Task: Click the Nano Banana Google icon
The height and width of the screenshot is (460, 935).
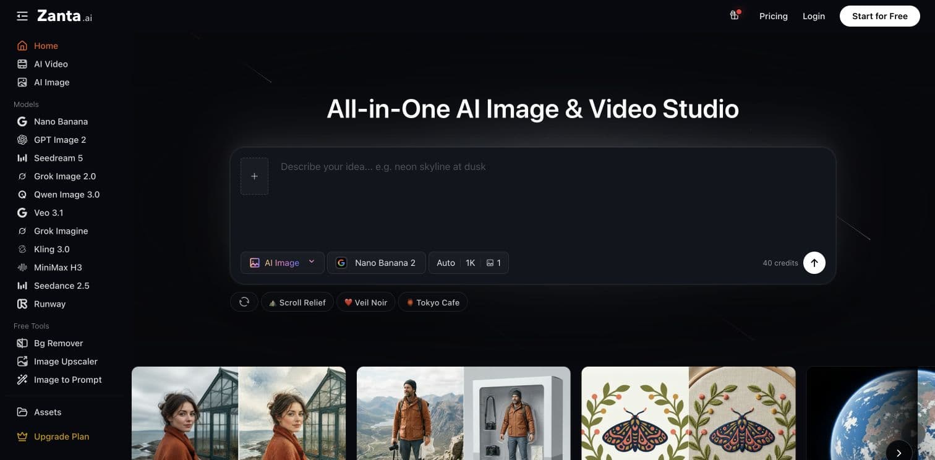Action: [x=22, y=122]
